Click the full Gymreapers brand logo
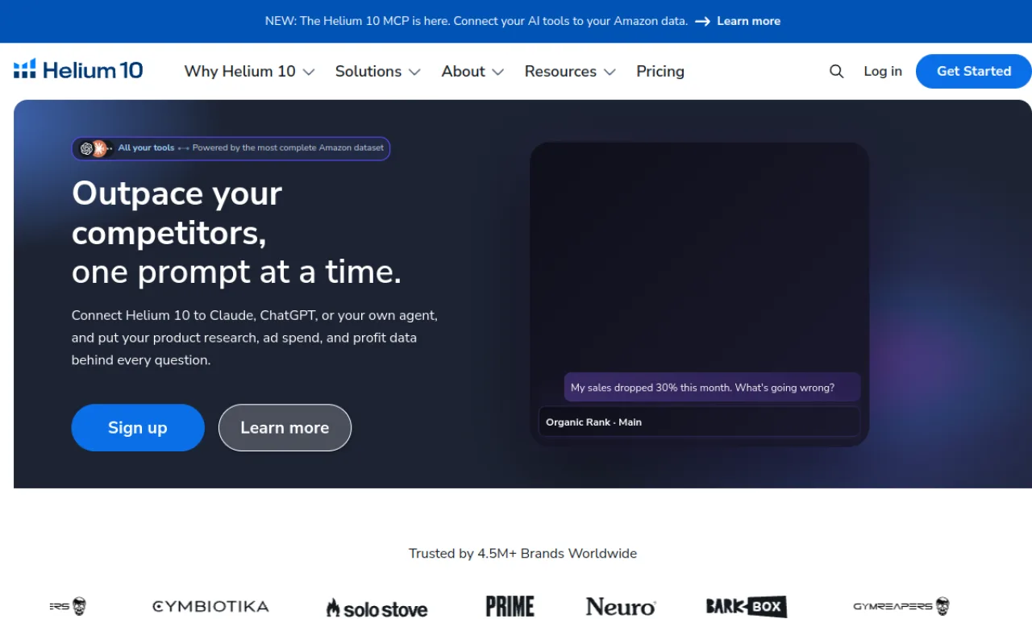The height and width of the screenshot is (619, 1032). [x=901, y=606]
